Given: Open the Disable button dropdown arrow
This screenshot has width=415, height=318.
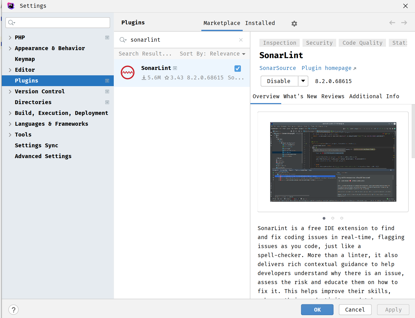Looking at the screenshot, I should (x=303, y=81).
